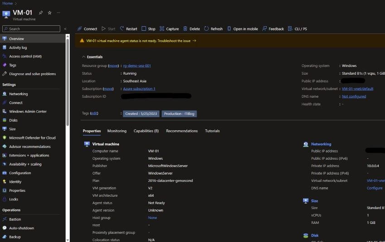The height and width of the screenshot is (242, 385).
Task: Click the Extensions + applications icon
Action: (x=5, y=155)
